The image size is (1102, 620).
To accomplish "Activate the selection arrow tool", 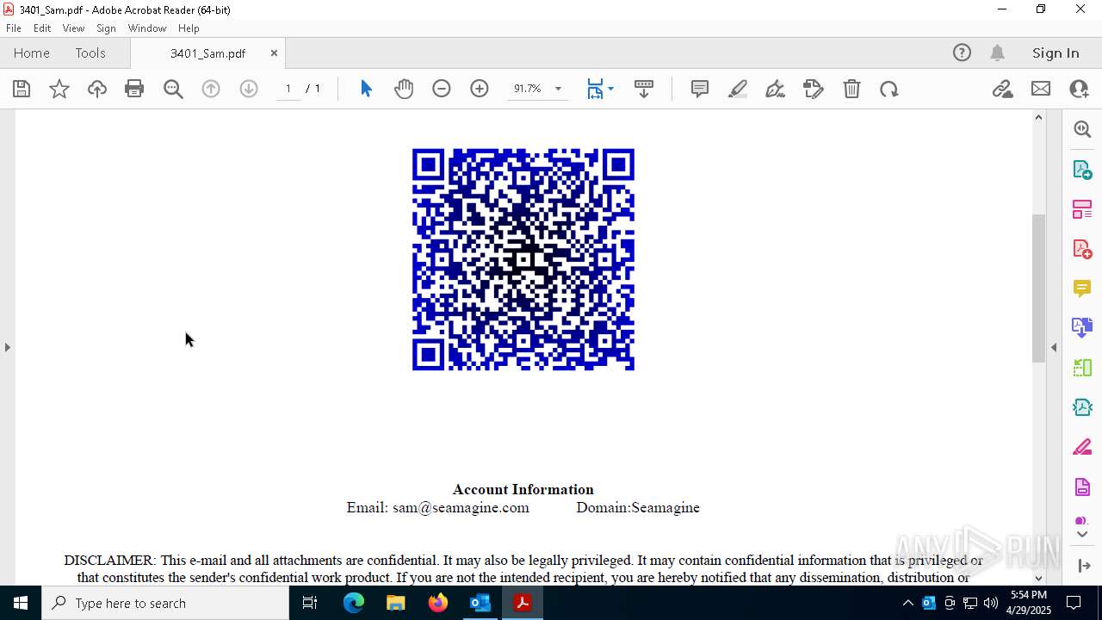I will [x=366, y=89].
